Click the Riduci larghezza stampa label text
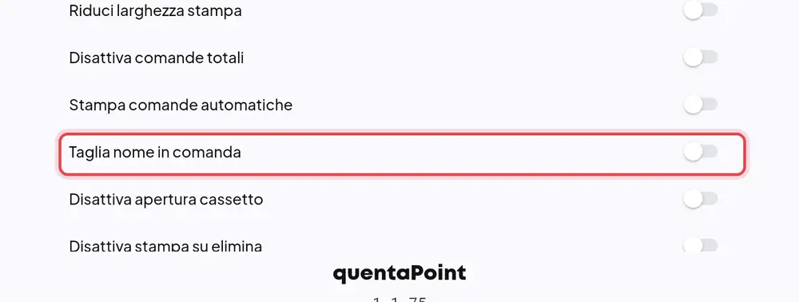Screen dimensions: 799x302 pyautogui.click(x=156, y=11)
